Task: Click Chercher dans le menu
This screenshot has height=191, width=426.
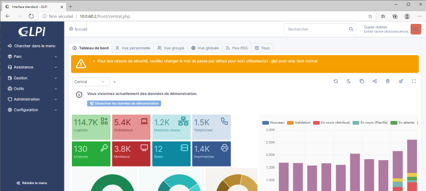Action: pos(32,46)
